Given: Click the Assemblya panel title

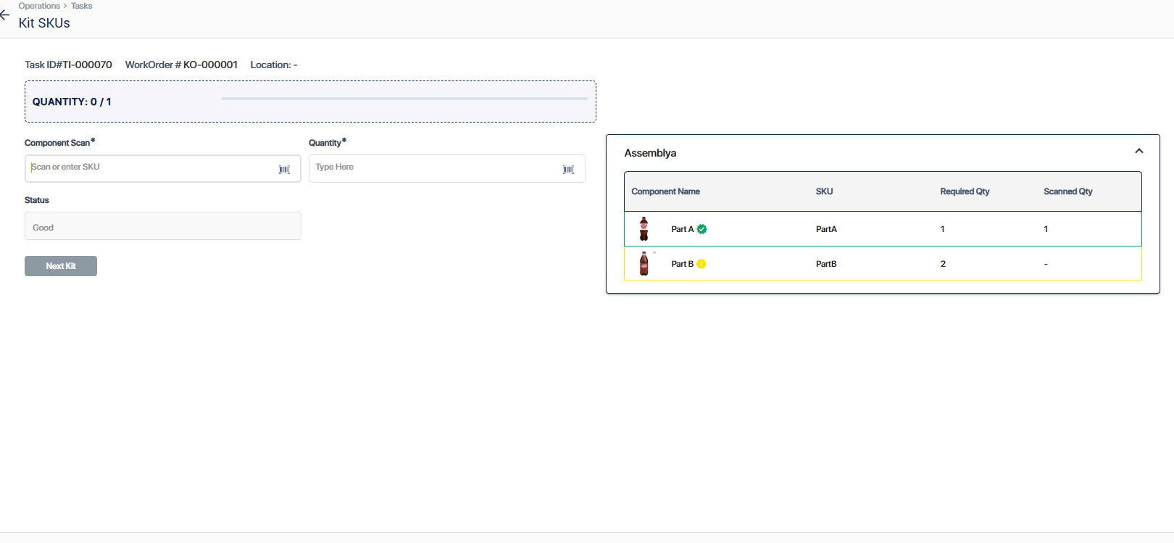Looking at the screenshot, I should coord(650,153).
